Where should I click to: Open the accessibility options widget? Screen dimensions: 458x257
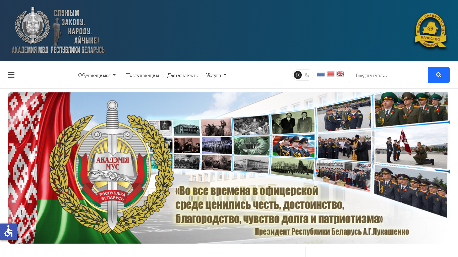[x=8, y=232]
